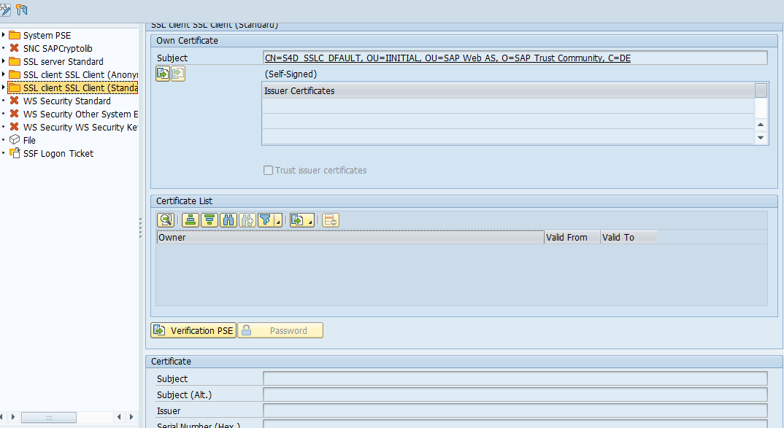
Task: Toggle display/change mode with glasses-pencil icon
Action: tap(6, 9)
